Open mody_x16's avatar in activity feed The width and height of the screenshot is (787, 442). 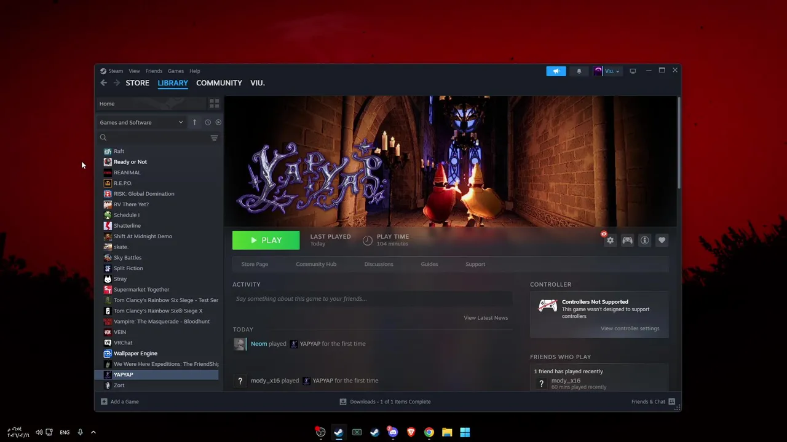(240, 381)
